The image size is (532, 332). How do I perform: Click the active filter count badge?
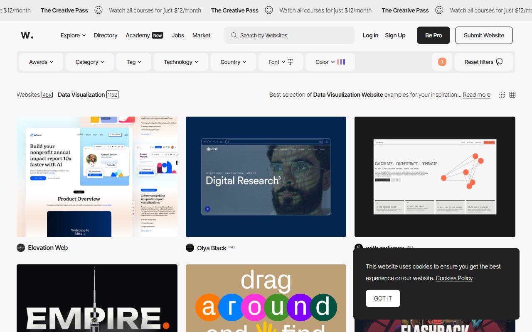442,62
